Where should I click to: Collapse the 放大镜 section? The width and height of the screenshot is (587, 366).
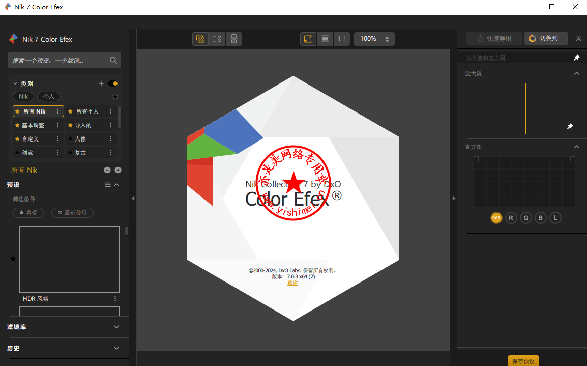577,73
